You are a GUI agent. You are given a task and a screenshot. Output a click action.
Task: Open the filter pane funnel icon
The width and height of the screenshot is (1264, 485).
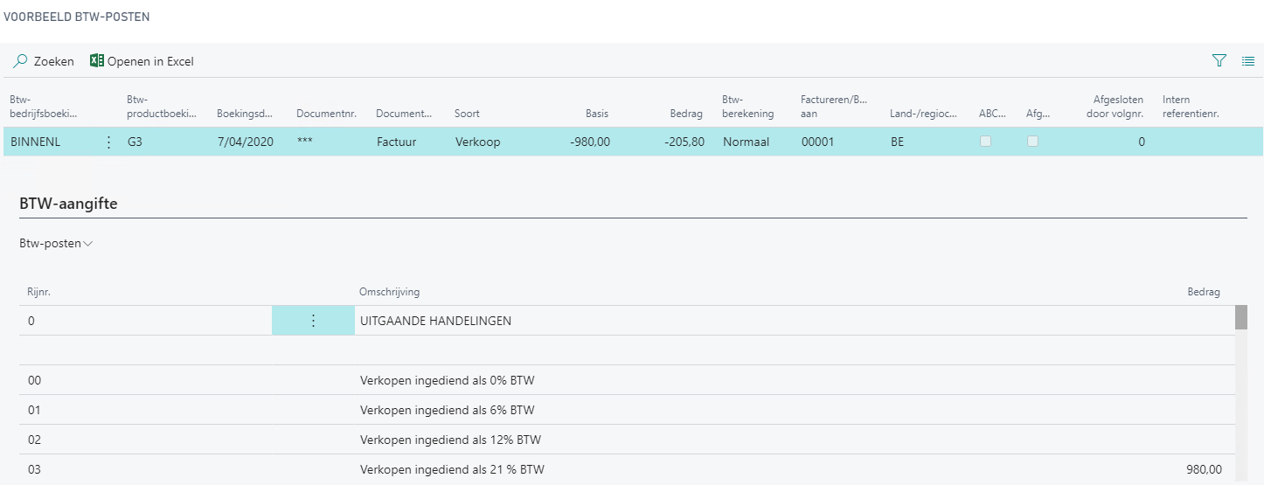tap(1219, 61)
